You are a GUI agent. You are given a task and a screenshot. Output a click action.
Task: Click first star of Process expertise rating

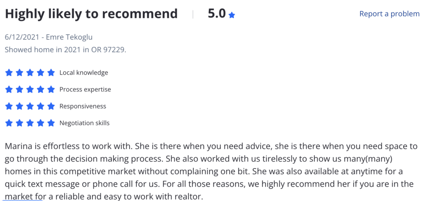tap(9, 89)
